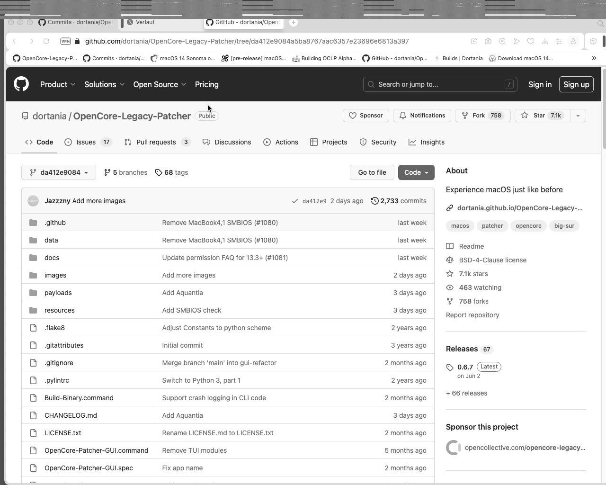The height and width of the screenshot is (485, 606).
Task: Click the payloads folder icon
Action: [33, 293]
